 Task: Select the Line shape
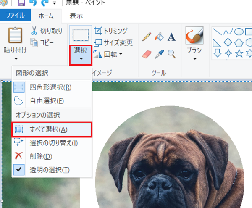217,32
